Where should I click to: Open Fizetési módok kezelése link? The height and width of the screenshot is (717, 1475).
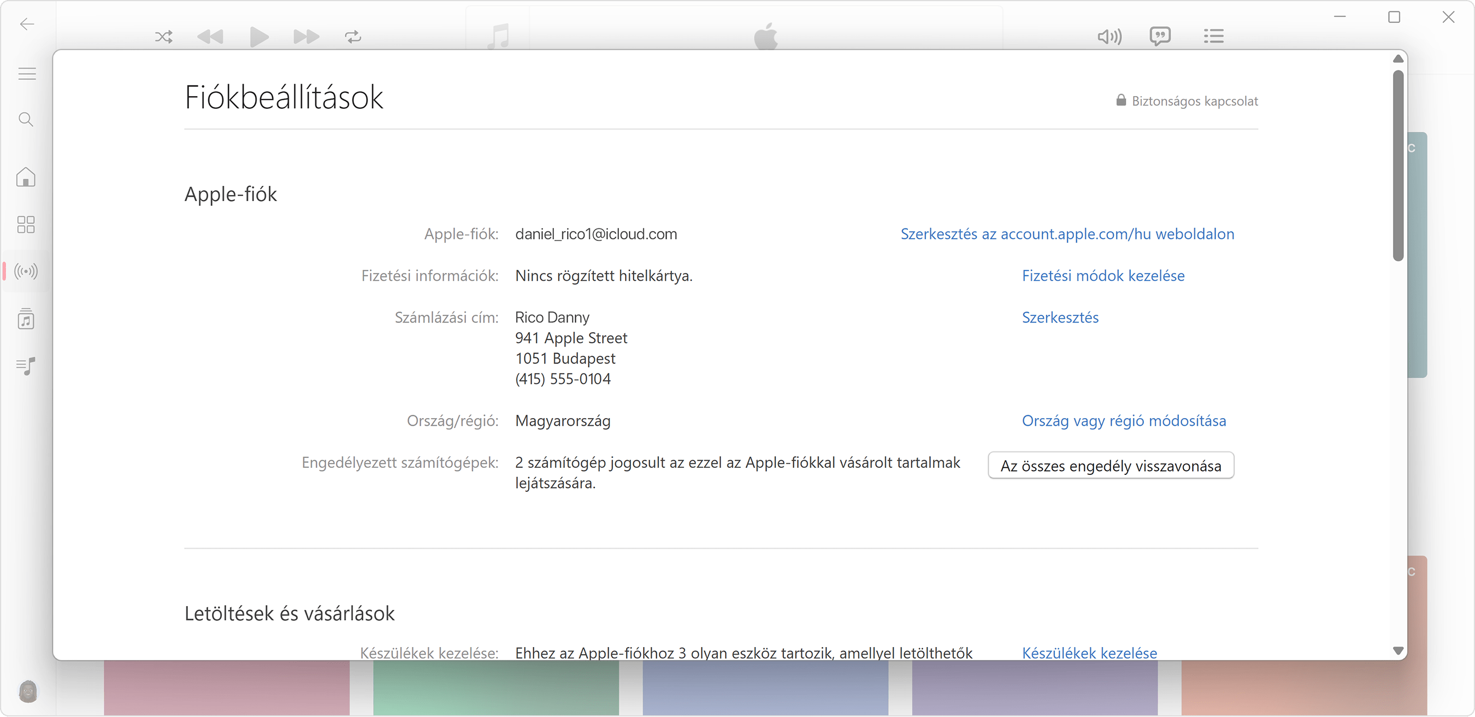pyautogui.click(x=1104, y=276)
